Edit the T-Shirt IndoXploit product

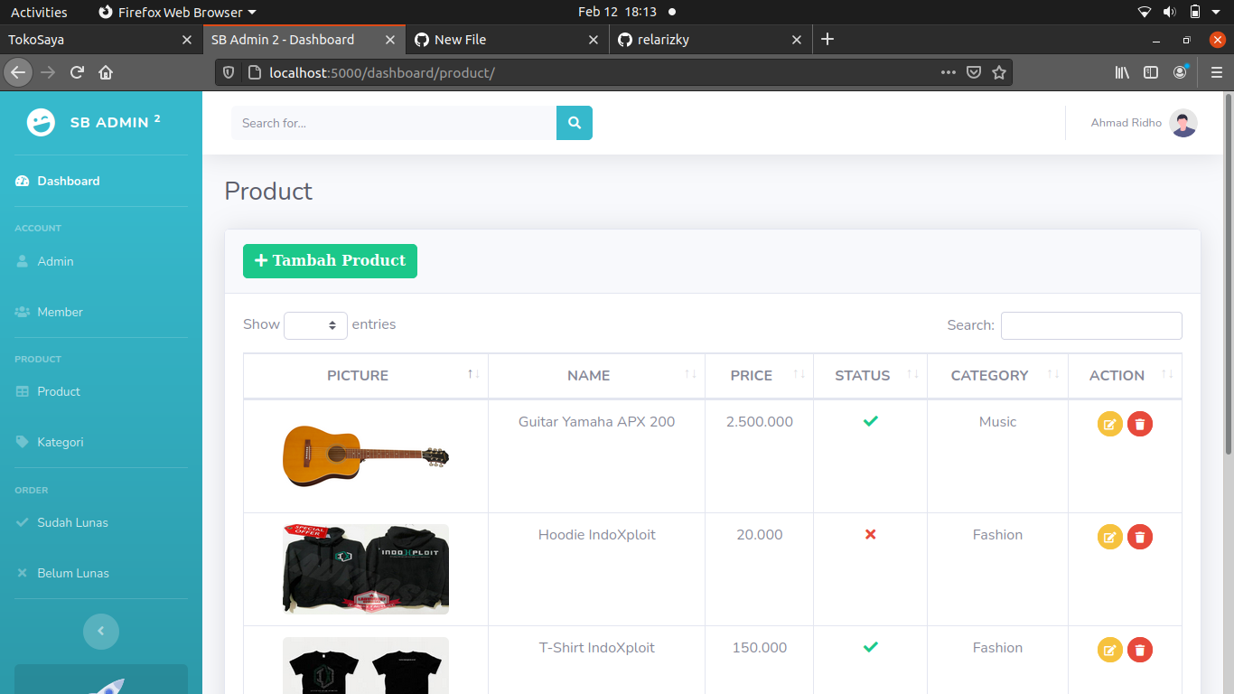1110,650
